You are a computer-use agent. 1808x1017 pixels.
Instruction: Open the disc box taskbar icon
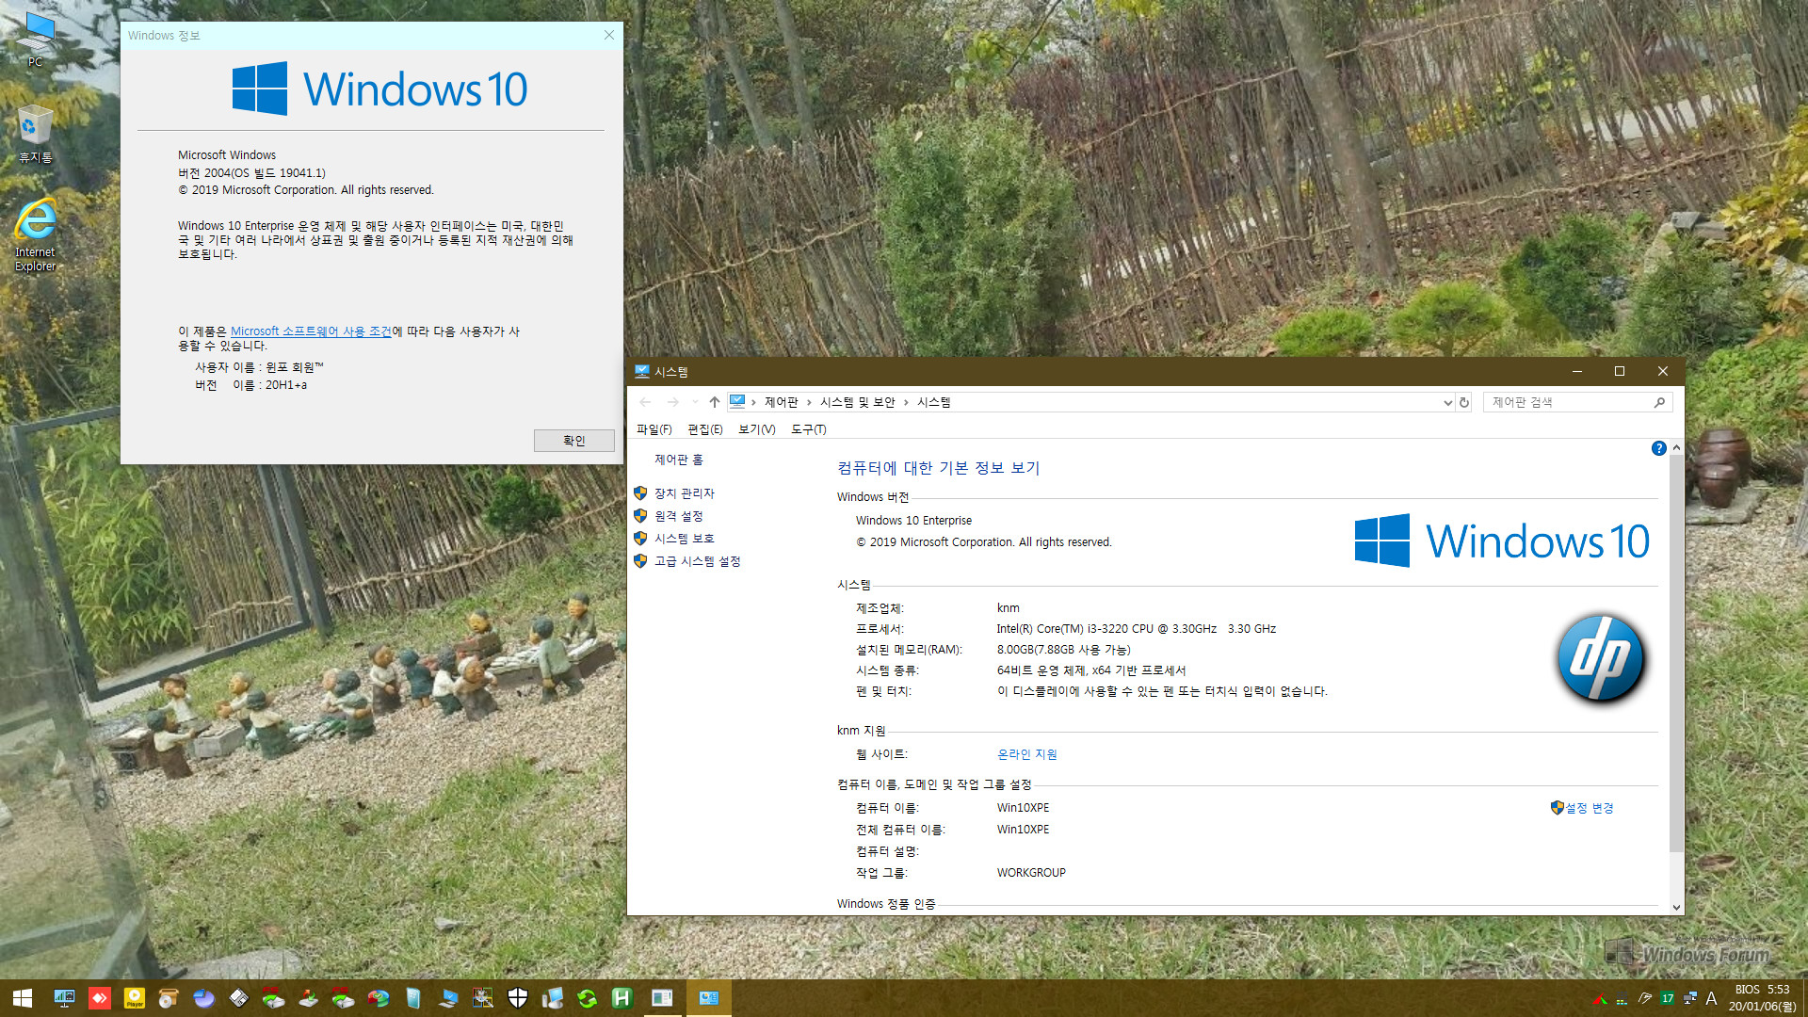pyautogui.click(x=169, y=998)
